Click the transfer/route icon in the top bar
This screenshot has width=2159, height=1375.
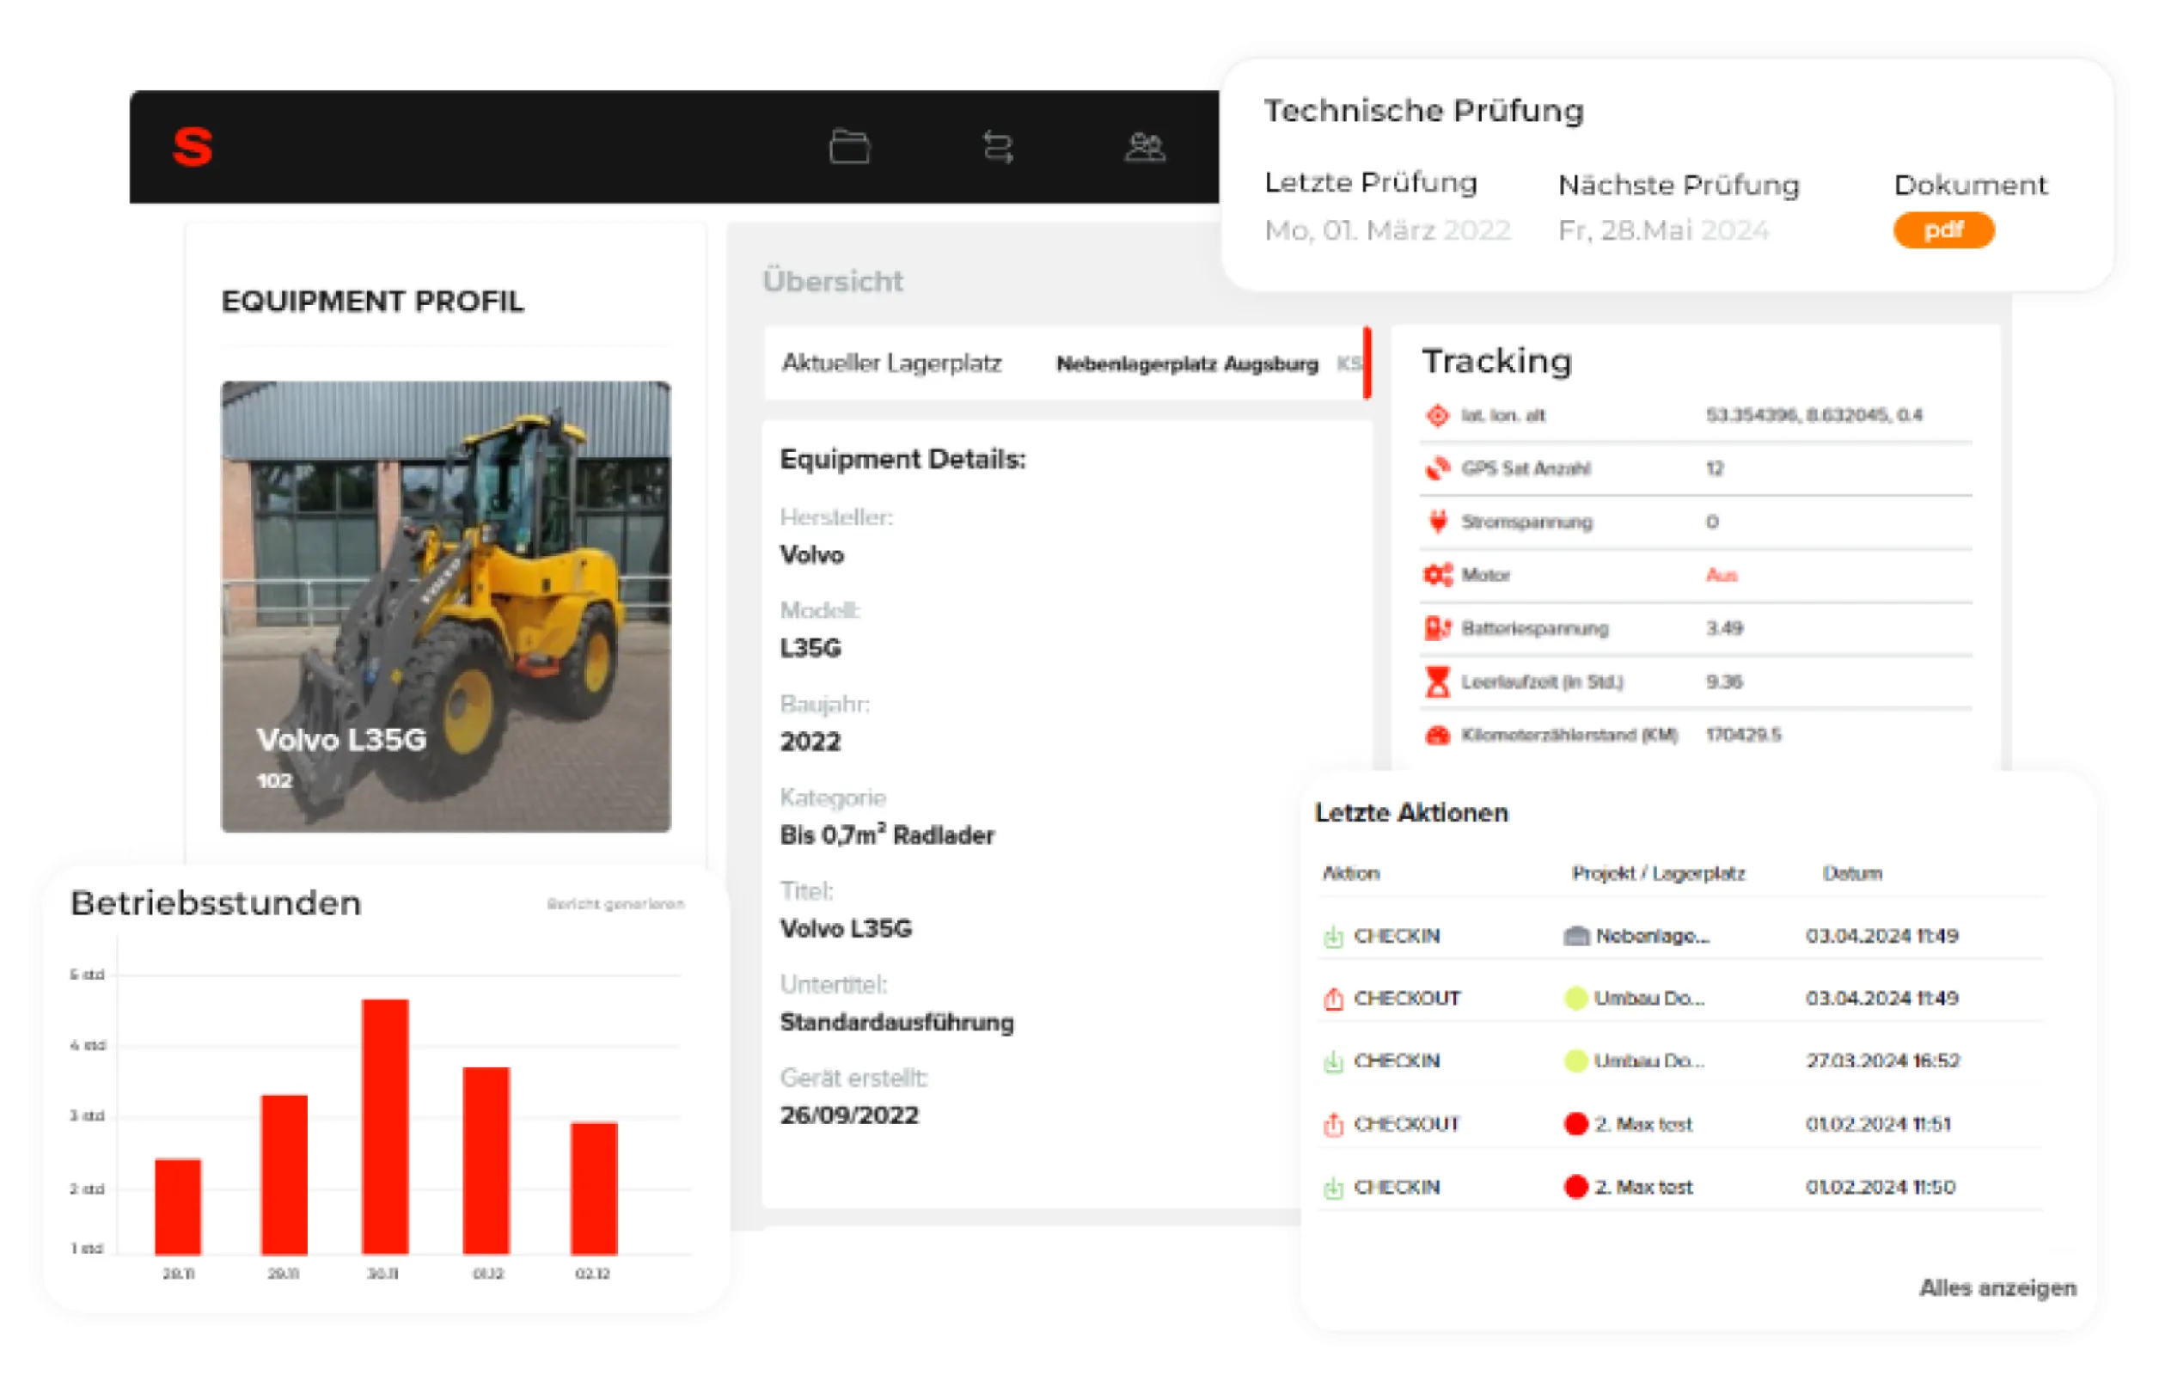click(x=998, y=147)
